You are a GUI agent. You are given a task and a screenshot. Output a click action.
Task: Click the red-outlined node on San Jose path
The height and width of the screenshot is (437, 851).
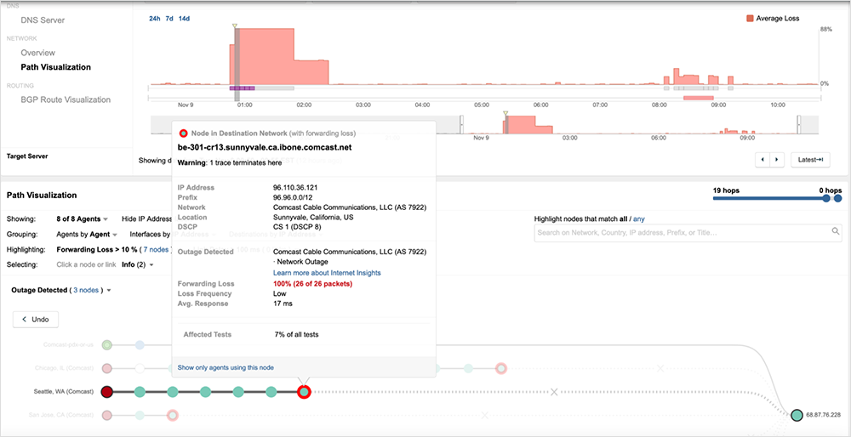(x=172, y=415)
